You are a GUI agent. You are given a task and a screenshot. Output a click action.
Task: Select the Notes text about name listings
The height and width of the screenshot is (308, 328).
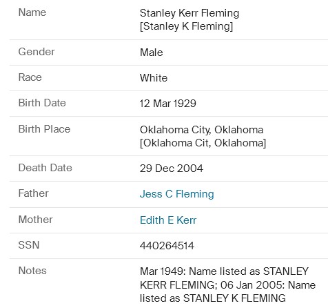[x=227, y=285]
